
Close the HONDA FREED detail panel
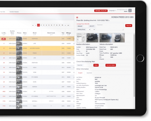point(77,18)
